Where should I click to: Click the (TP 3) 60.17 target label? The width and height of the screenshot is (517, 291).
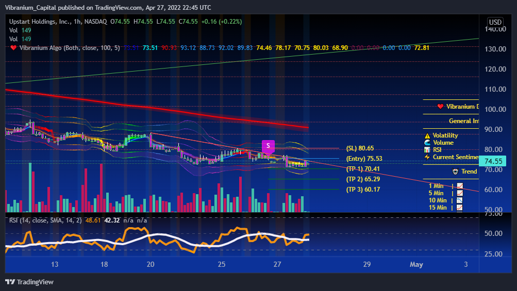(x=363, y=189)
